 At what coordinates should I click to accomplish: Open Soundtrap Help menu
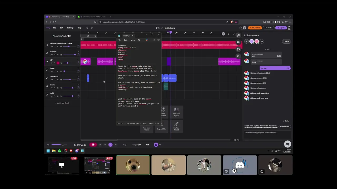click(x=79, y=28)
